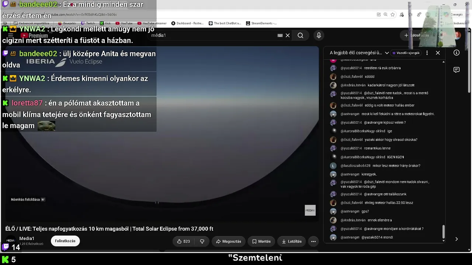
Task: Click the chat message 'remélem rá esik orbánra'
Action: [x=382, y=68]
